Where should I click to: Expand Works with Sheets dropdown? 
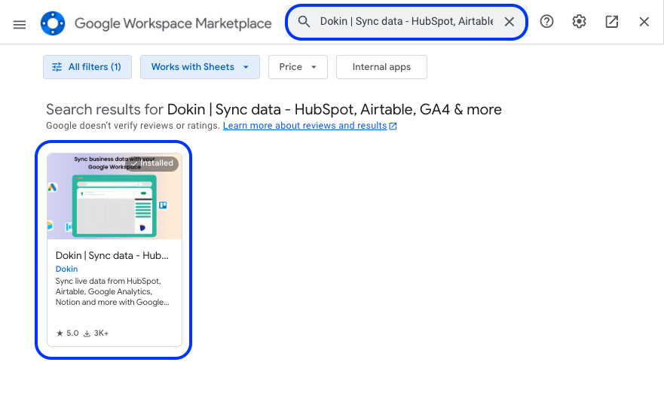(200, 67)
